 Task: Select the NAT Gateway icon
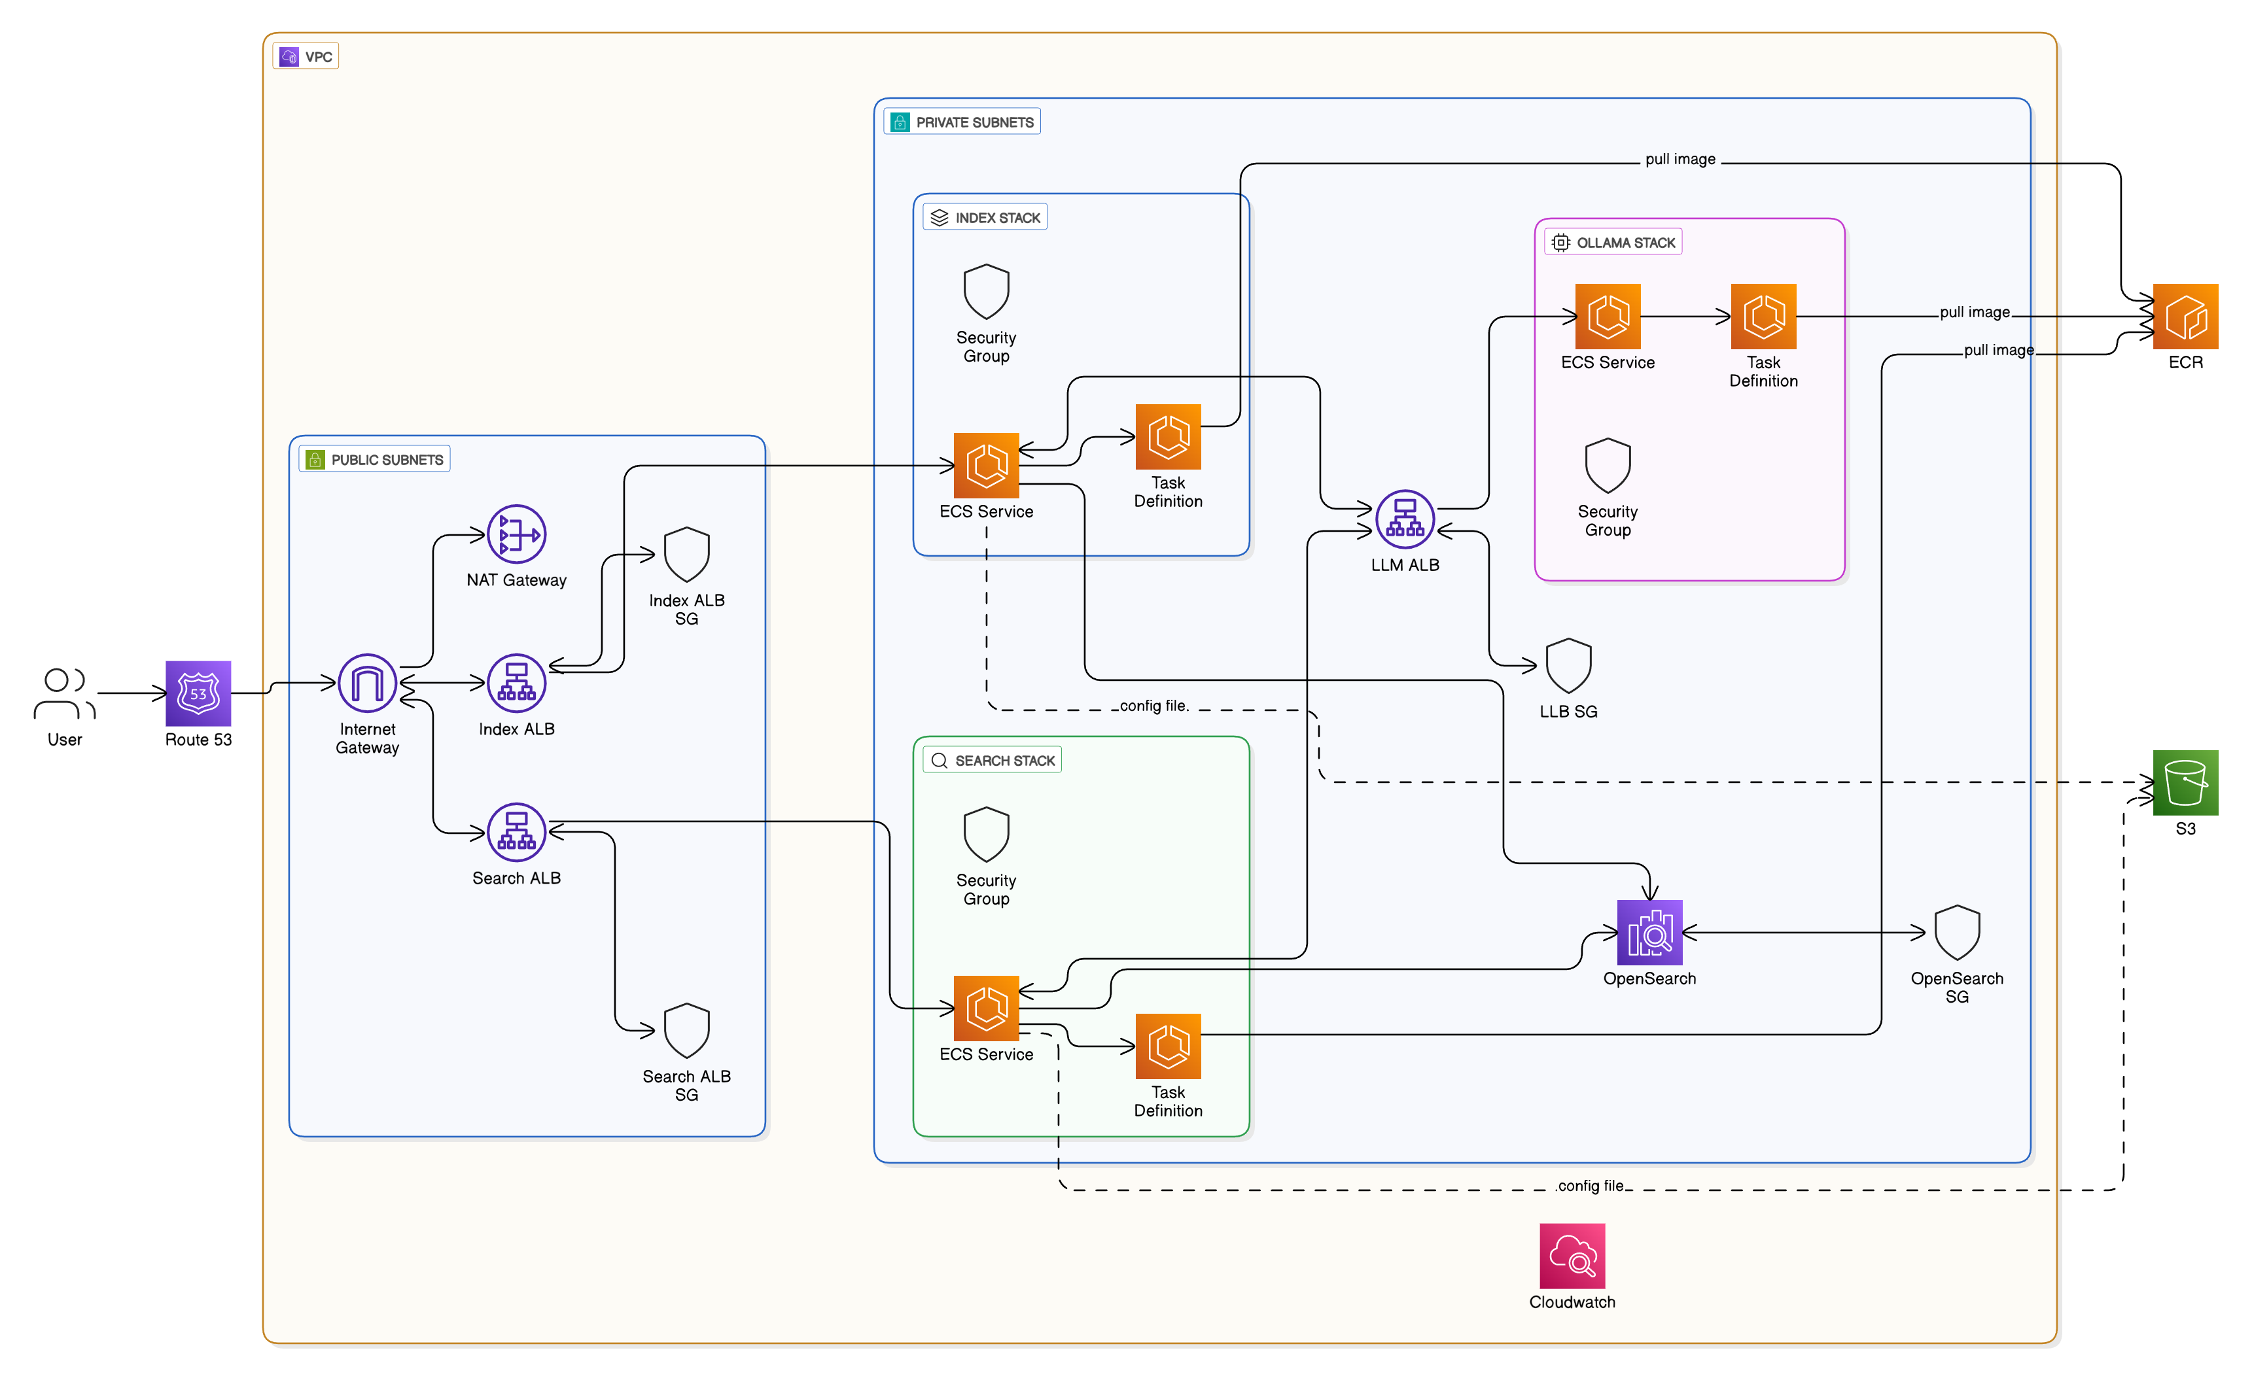pyautogui.click(x=516, y=534)
